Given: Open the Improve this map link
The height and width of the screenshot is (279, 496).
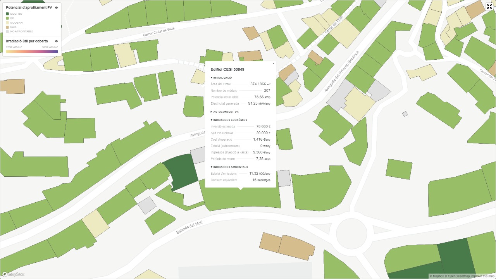Looking at the screenshot, I should (x=483, y=276).
